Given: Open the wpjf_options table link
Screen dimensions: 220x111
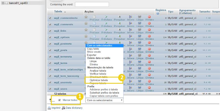Looking at the screenshot, I should [62, 37].
